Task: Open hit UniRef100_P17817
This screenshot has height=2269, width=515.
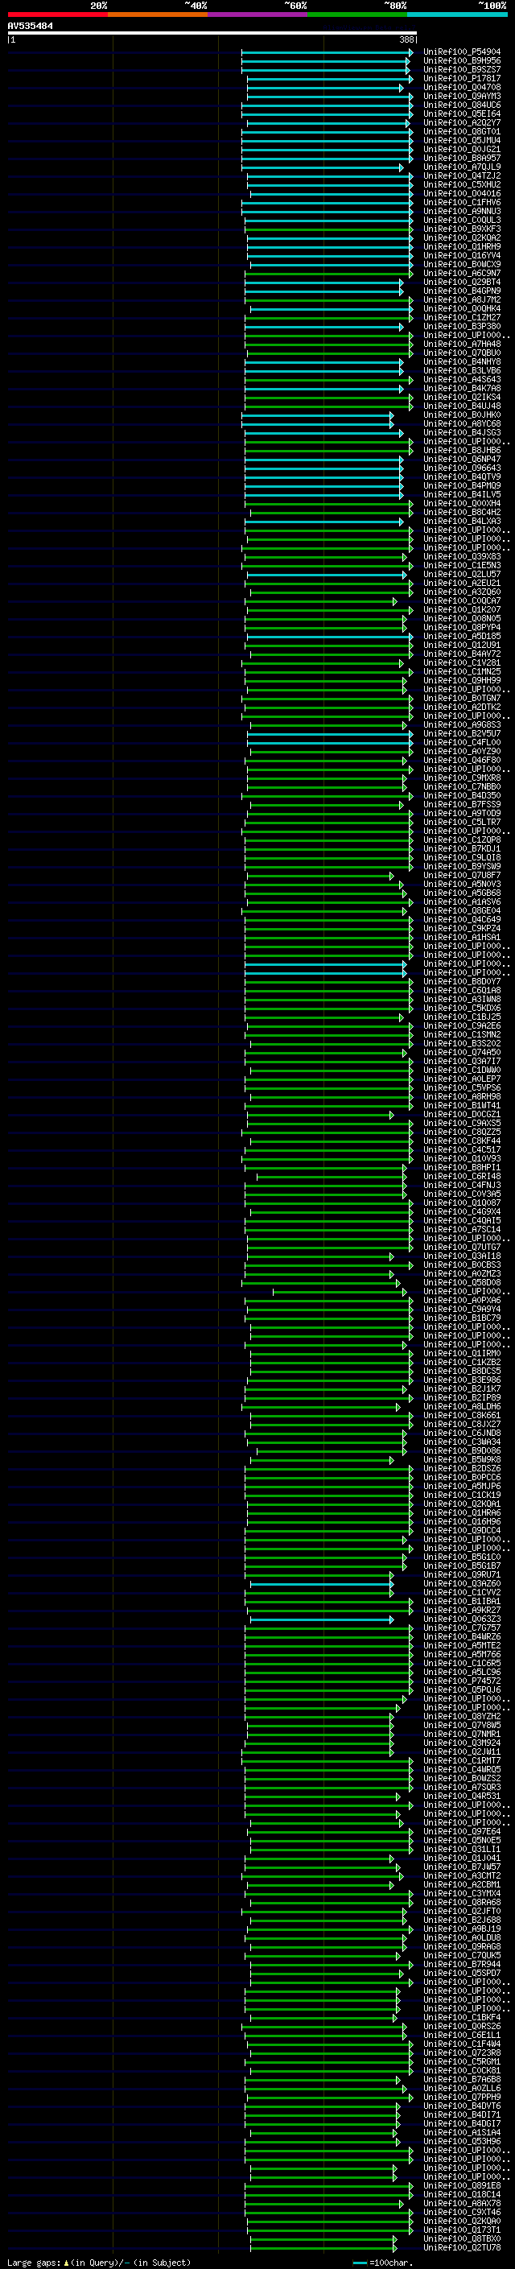Action: pos(461,78)
